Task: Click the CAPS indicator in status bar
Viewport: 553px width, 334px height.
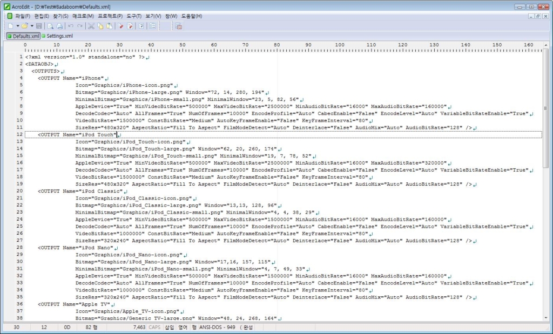Action: click(x=154, y=328)
